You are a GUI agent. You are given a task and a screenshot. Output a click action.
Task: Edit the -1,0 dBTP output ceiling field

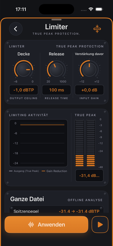[x=23, y=90]
